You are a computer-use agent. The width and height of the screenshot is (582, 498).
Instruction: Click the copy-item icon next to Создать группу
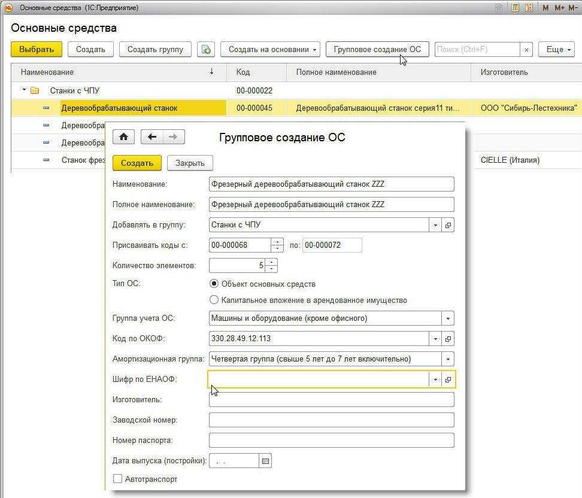click(x=206, y=50)
